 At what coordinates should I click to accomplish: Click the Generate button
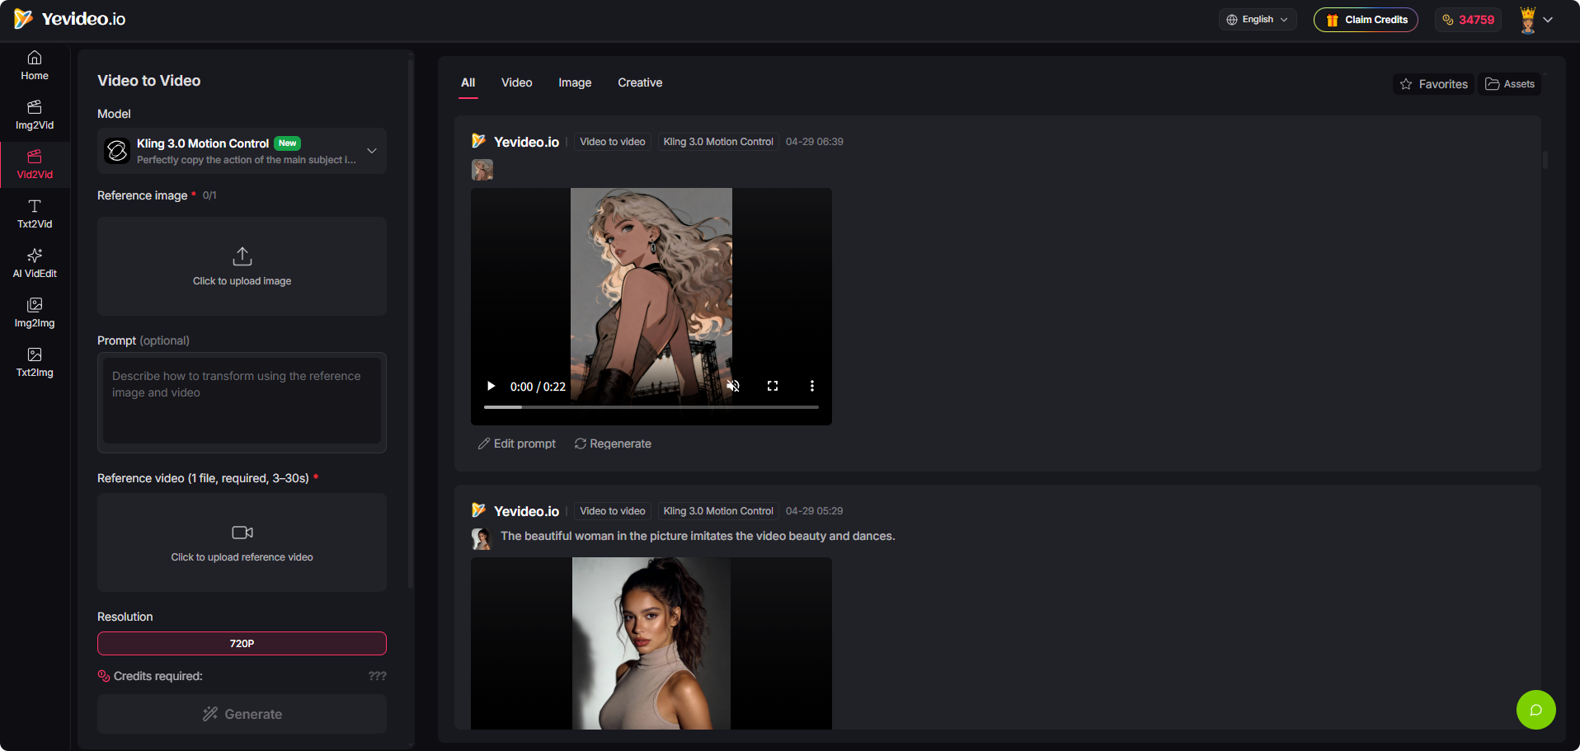tap(242, 714)
